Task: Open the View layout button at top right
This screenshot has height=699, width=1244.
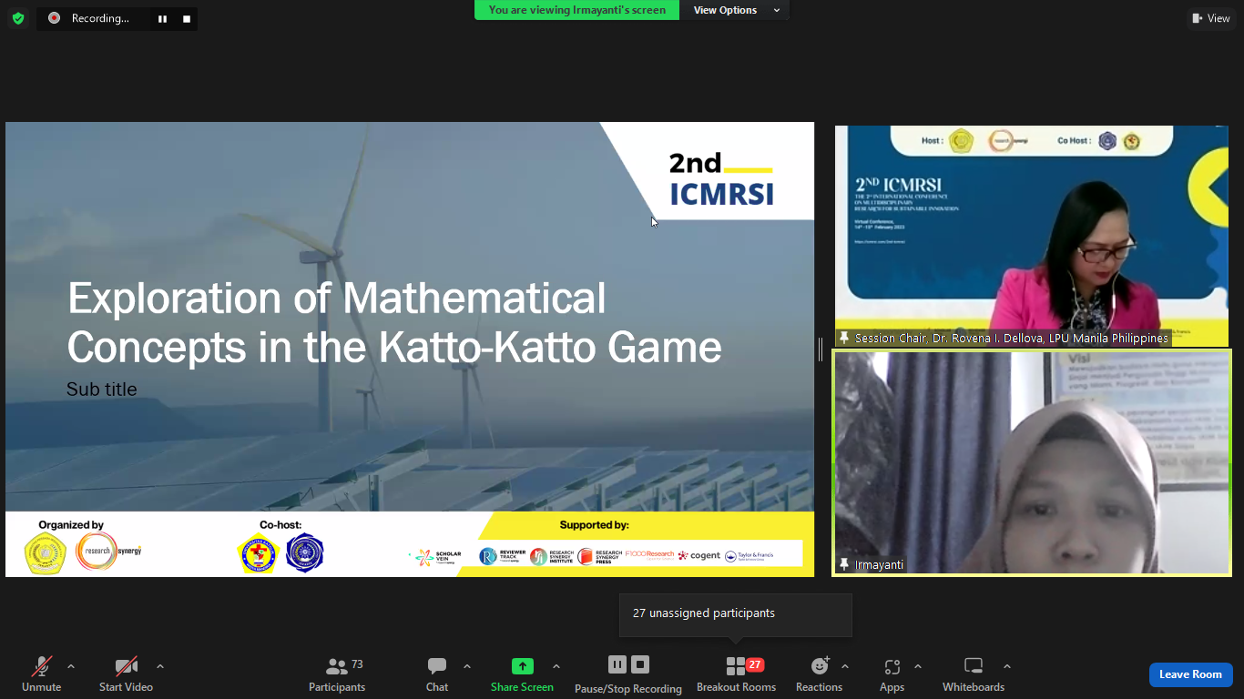Action: click(x=1211, y=18)
